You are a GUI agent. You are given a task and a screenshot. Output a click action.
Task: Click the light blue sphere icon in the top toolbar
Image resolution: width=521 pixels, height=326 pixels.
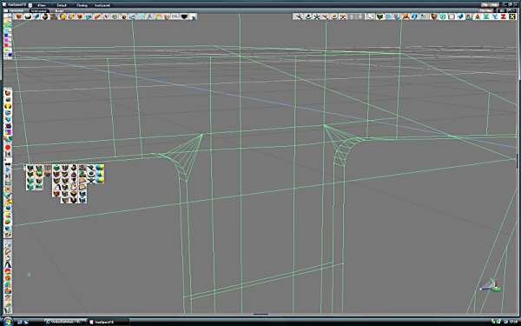coord(142,17)
